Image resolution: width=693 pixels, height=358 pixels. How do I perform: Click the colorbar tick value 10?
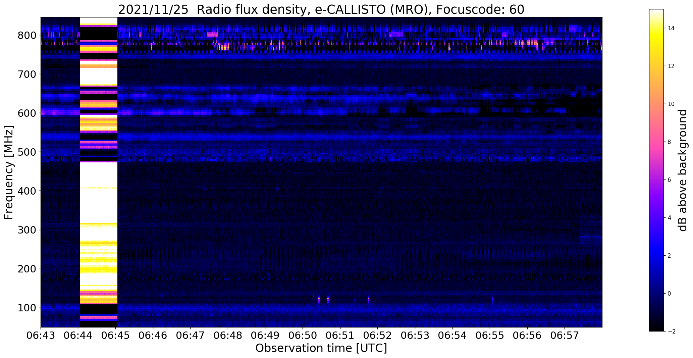point(671,104)
